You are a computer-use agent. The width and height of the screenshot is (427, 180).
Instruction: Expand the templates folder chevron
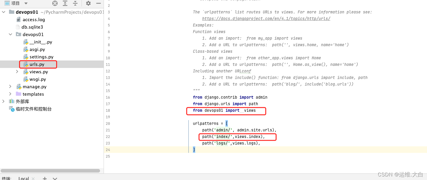[10, 94]
